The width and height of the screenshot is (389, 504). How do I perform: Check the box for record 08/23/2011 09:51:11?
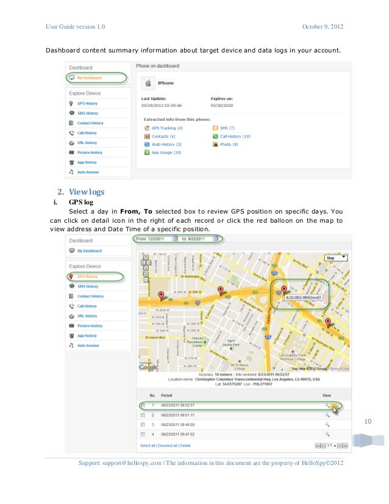[x=143, y=416]
